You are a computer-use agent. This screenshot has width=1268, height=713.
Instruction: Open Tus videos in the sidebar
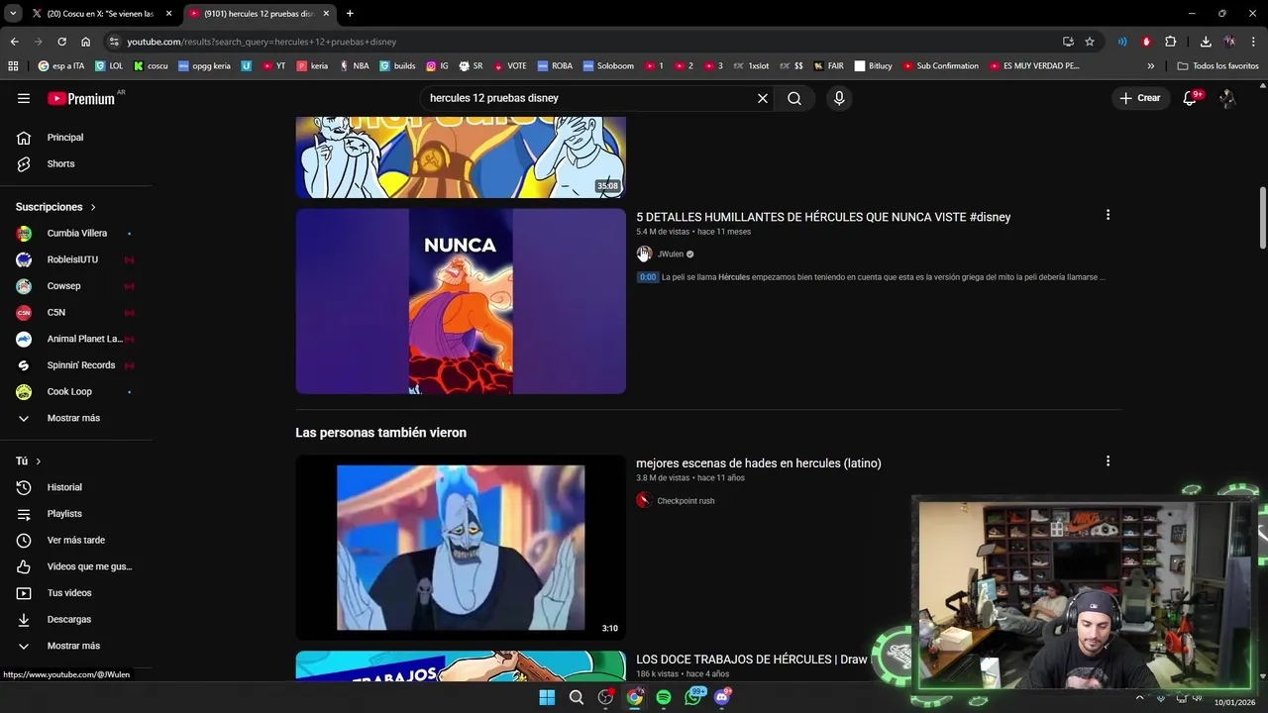69,593
